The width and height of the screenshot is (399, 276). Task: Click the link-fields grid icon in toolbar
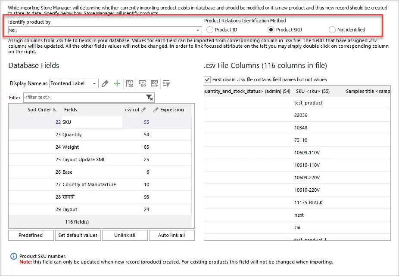pyautogui.click(x=130, y=83)
